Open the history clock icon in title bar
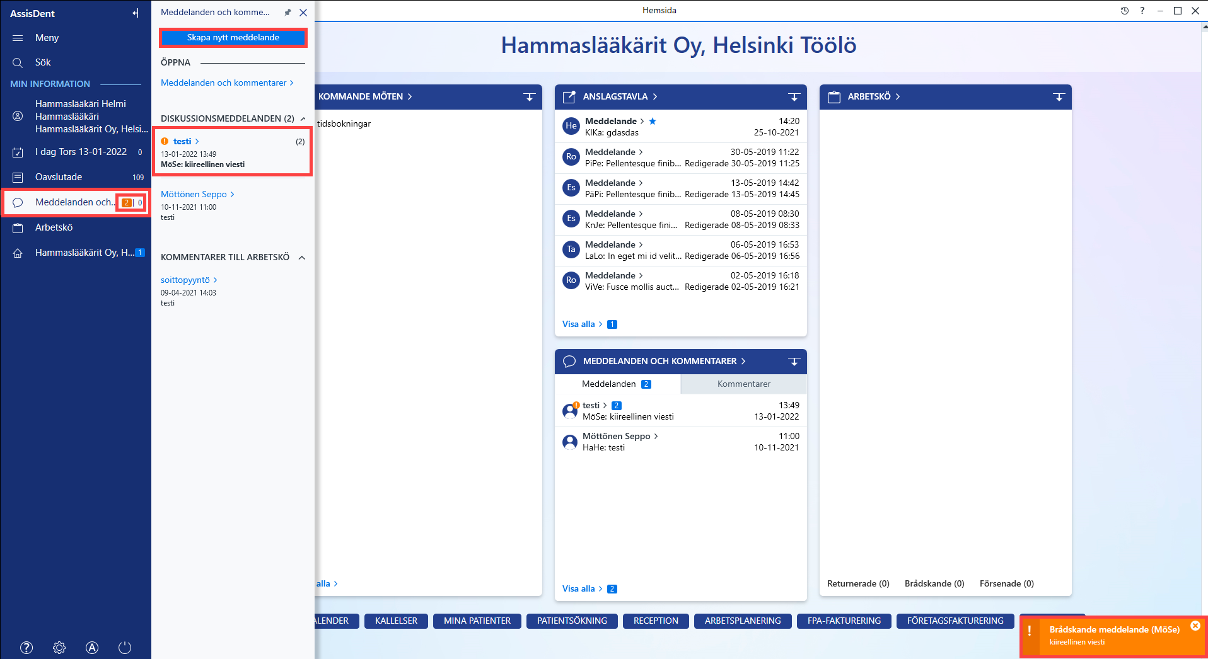 coord(1124,11)
